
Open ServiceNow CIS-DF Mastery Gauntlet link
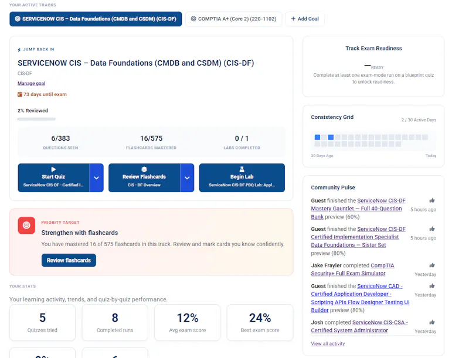click(358, 209)
